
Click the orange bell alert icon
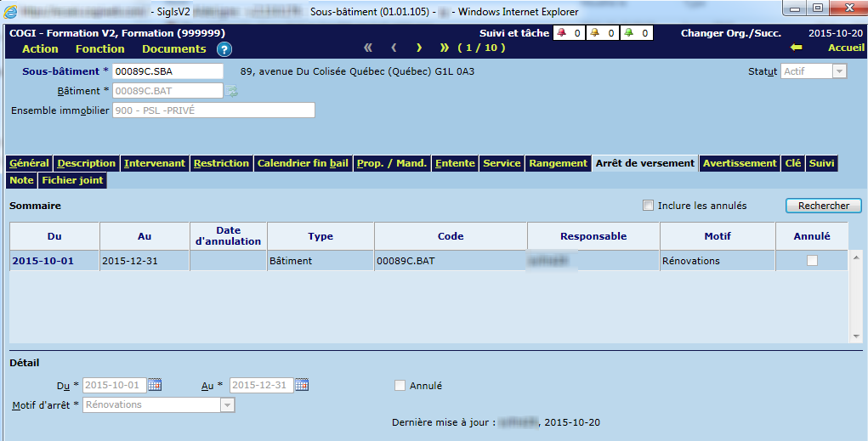[597, 33]
